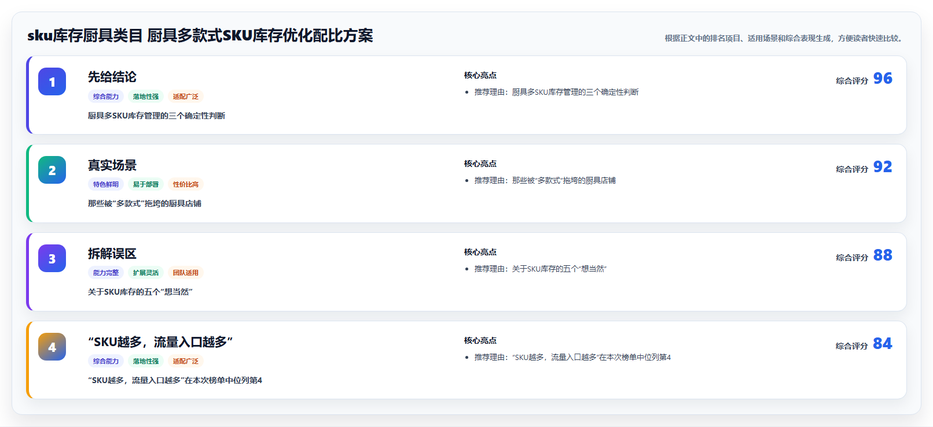
Task: Click the 团队适用 tag
Action: click(x=186, y=273)
